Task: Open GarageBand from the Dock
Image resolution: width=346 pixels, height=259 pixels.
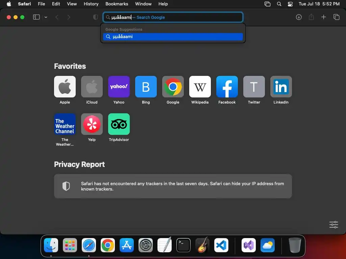Action: 202,245
